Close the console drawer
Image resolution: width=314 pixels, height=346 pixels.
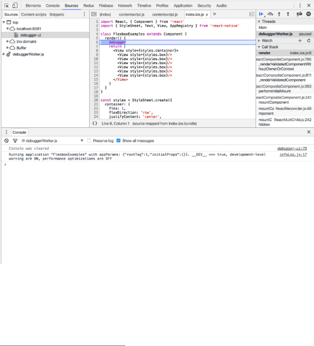pyautogui.click(x=309, y=132)
